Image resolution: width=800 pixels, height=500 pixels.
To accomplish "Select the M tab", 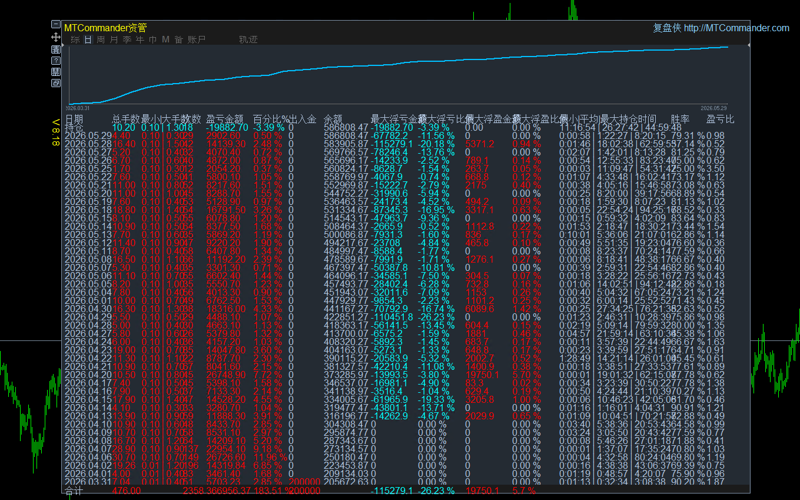I will click(165, 39).
